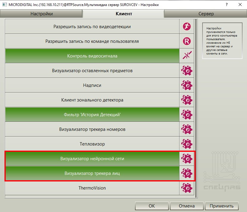Viewport: 247px width, 212px height.
Task: Toggle the Тепловизор row
Action: tap(92, 144)
